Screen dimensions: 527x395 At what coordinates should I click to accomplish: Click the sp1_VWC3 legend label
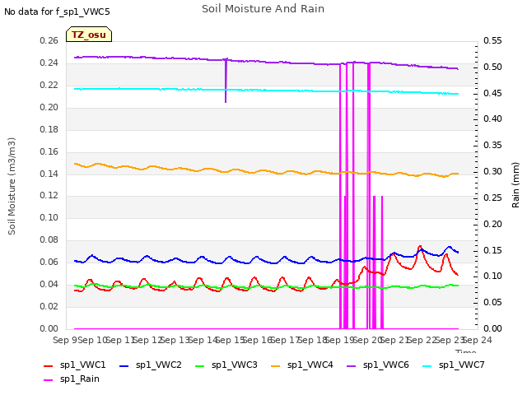coord(234,365)
